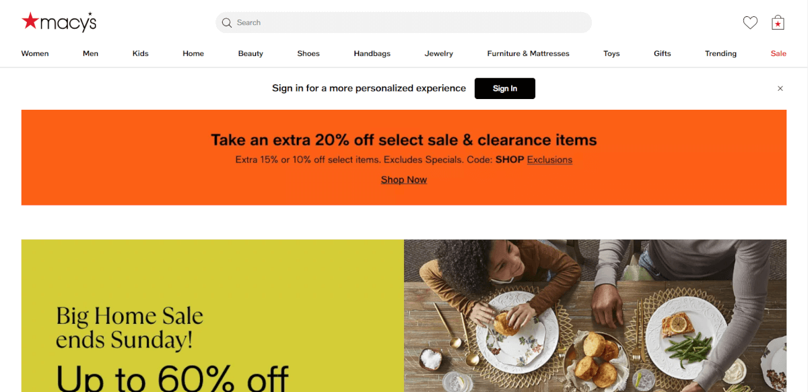This screenshot has height=392, width=808.
Task: Click the red Sale menu item
Action: tap(778, 53)
